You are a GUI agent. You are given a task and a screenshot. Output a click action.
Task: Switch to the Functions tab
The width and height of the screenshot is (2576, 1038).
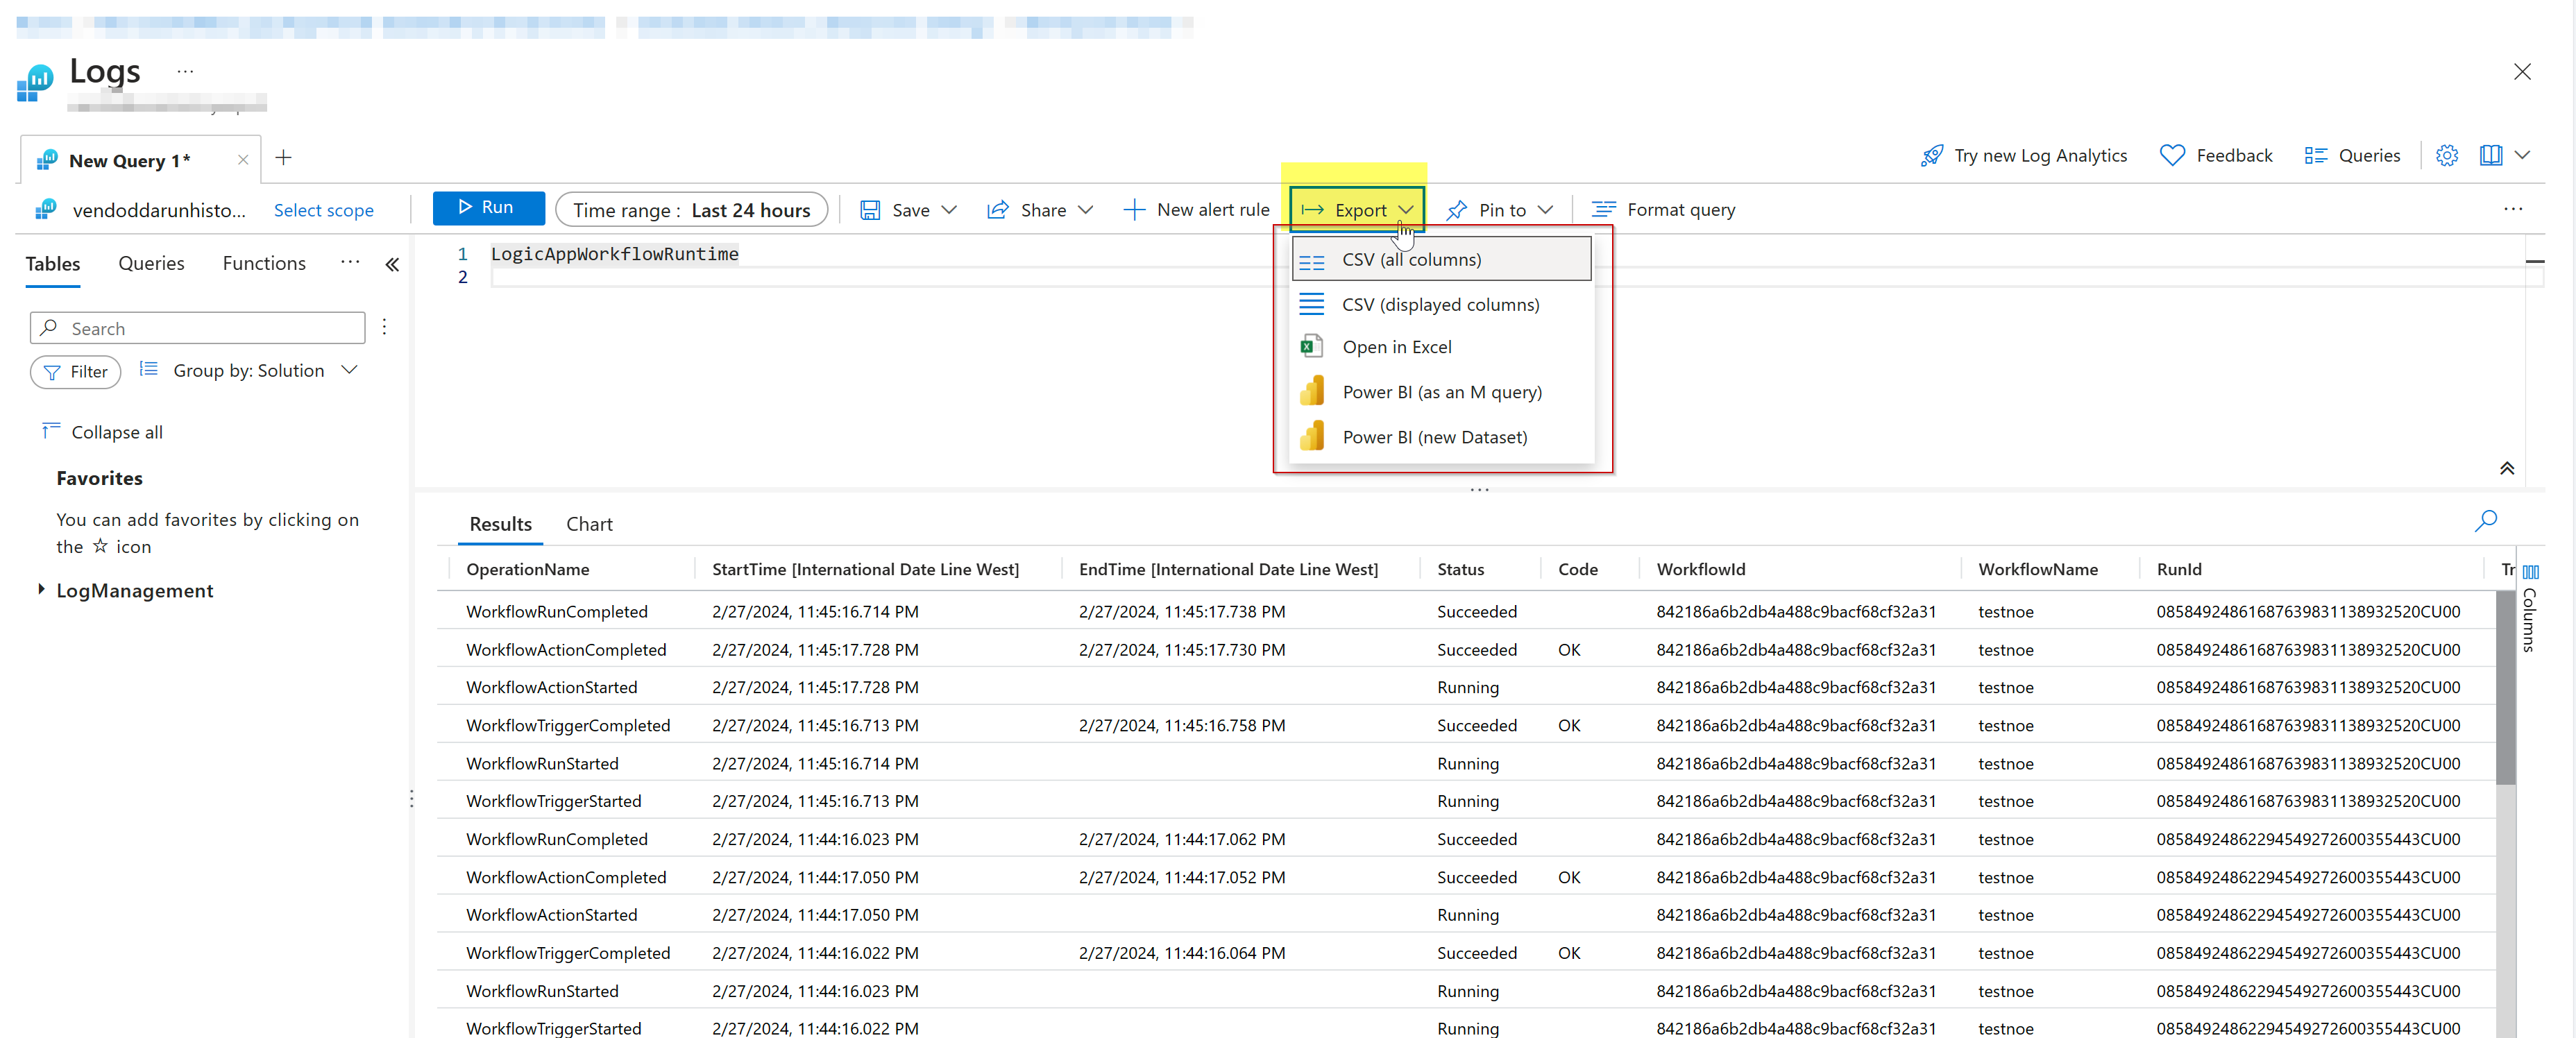[264, 264]
